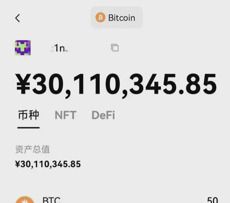This screenshot has width=230, height=203.
Task: Click the BTC token name label
Action: click(x=51, y=200)
